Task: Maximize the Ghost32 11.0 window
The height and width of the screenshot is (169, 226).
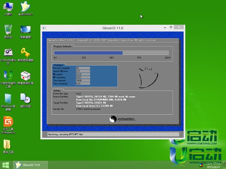Action: [171, 27]
